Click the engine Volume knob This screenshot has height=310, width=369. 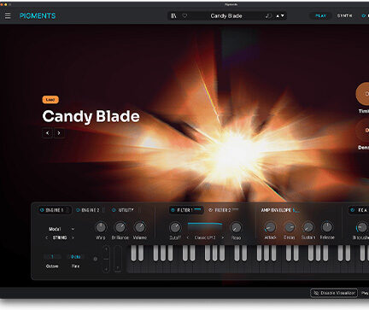coord(139,227)
